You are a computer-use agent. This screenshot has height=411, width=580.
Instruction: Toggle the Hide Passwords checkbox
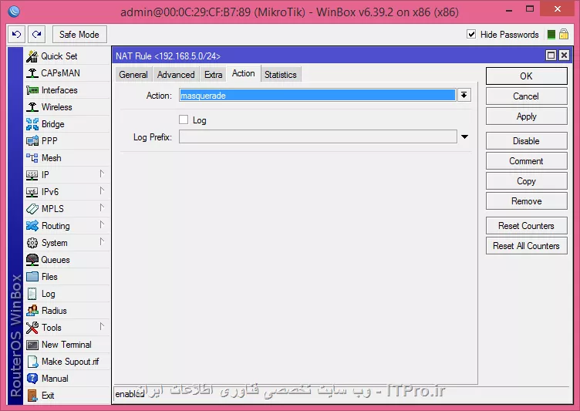(x=471, y=35)
